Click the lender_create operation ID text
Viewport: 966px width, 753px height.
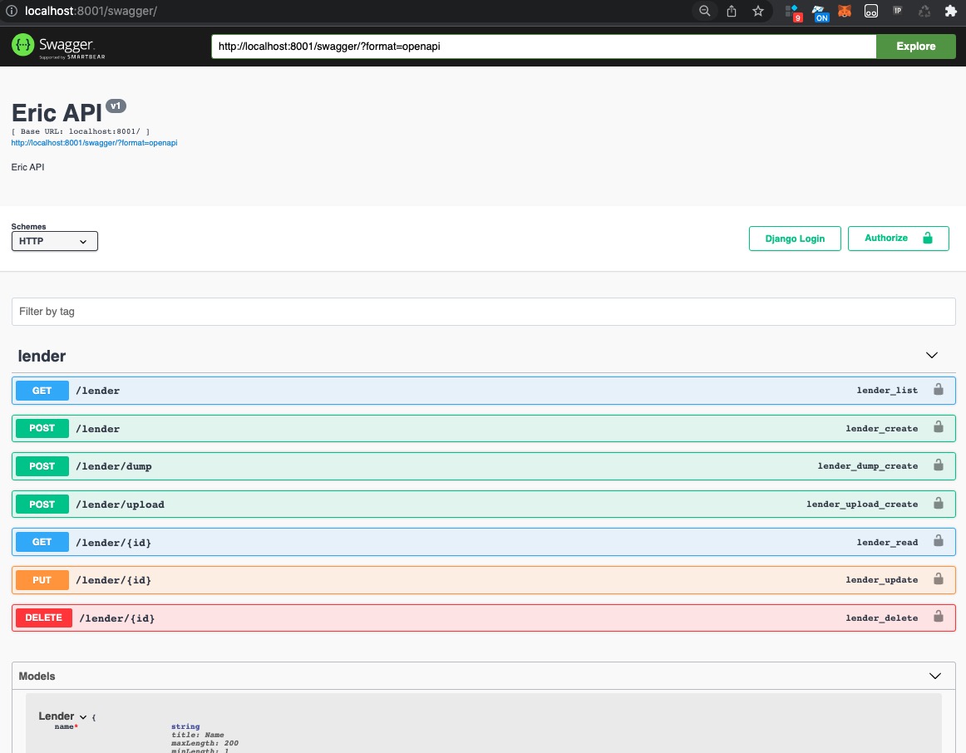[x=881, y=429]
